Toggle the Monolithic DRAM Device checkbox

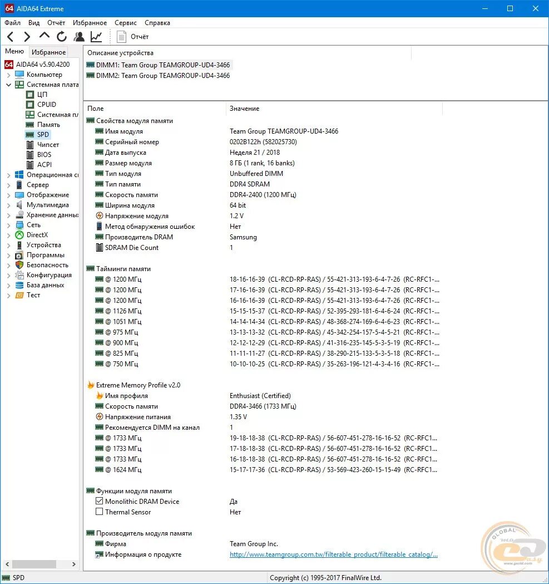click(x=100, y=501)
